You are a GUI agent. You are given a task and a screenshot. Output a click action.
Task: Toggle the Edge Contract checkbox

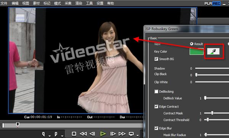[156, 106]
